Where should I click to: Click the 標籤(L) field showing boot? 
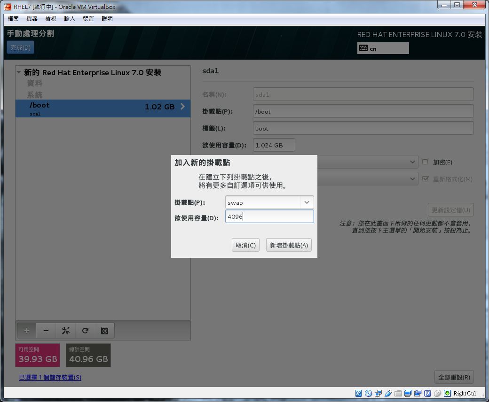click(363, 128)
